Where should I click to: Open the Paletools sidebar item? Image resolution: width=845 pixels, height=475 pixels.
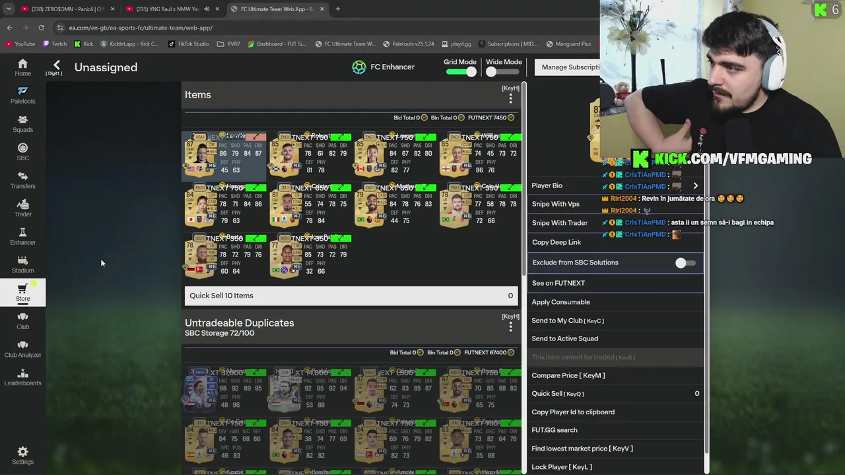point(22,95)
